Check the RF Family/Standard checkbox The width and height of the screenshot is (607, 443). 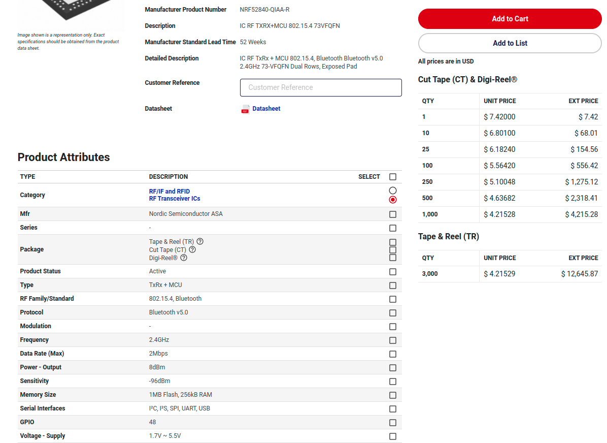pos(392,299)
